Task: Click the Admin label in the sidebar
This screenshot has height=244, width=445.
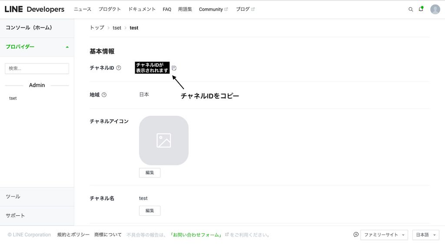Action: (x=37, y=85)
